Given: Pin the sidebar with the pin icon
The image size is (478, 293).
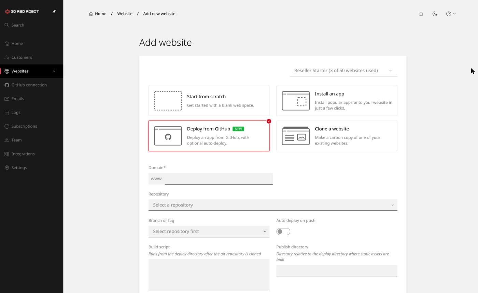Looking at the screenshot, I should [54, 12].
